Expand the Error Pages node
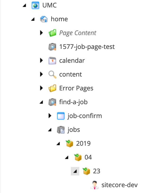Image resolution: width=157 pixels, height=193 pixels. pyautogui.click(x=41, y=88)
